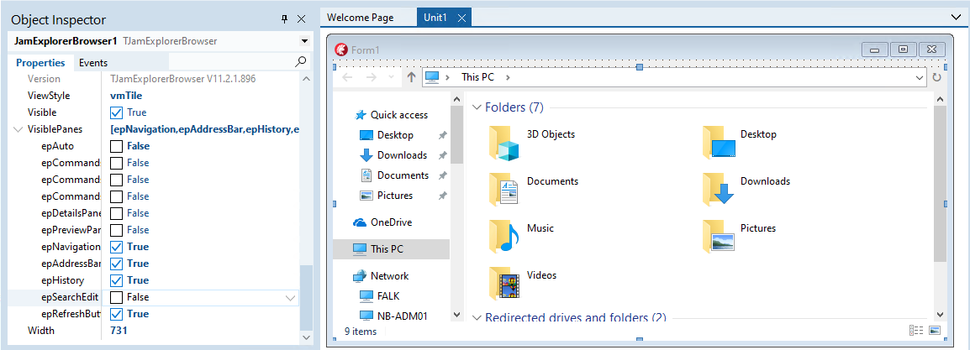Enable the epSearchEdit checkbox
The width and height of the screenshot is (970, 350).
(116, 297)
